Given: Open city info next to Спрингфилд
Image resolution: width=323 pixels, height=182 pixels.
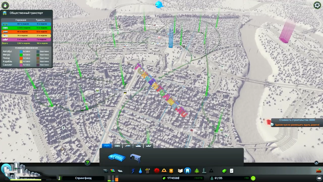Looking at the screenshot, I should click(59, 178).
